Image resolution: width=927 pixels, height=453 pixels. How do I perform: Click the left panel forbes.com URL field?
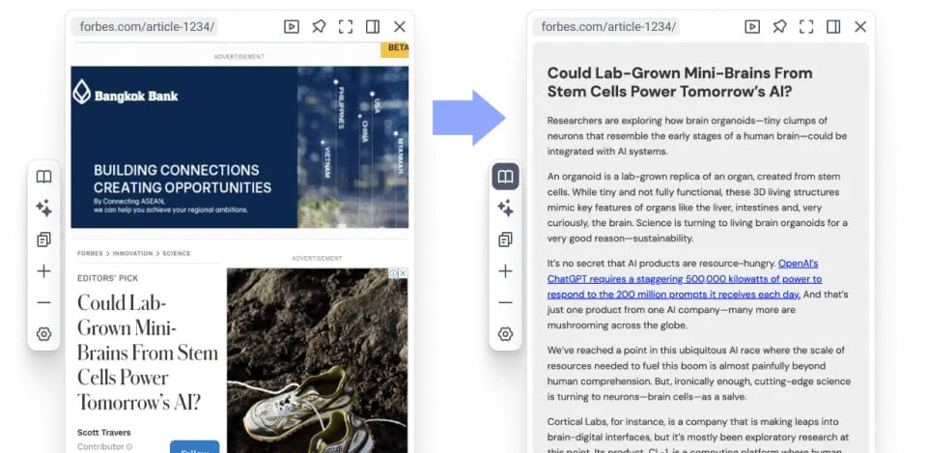click(146, 27)
